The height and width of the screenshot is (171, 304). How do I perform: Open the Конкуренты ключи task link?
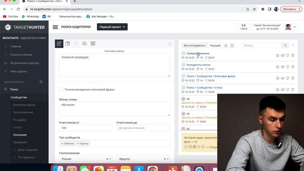click(x=198, y=65)
